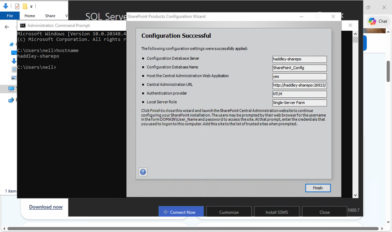Click the Host Central Administration 'yes' field

[x=299, y=77]
